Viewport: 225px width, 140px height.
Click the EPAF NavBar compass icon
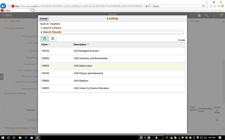(221, 15)
